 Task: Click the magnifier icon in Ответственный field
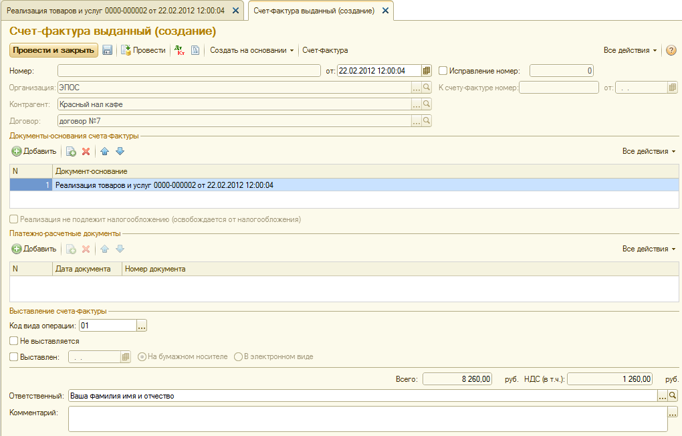(673, 395)
